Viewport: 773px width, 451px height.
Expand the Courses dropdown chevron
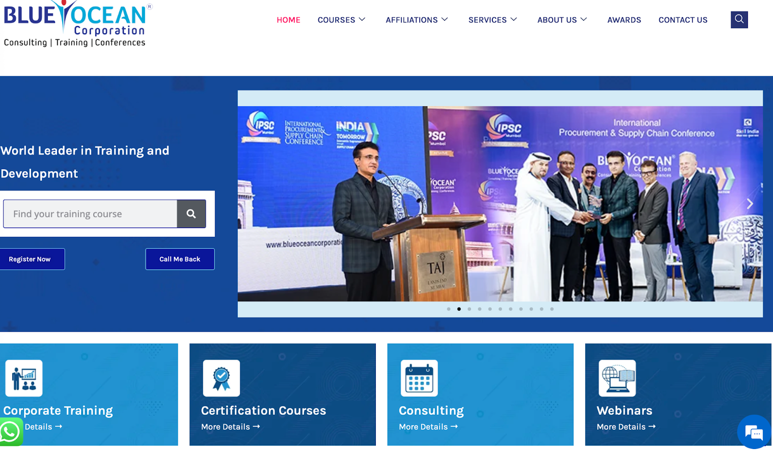tap(362, 19)
